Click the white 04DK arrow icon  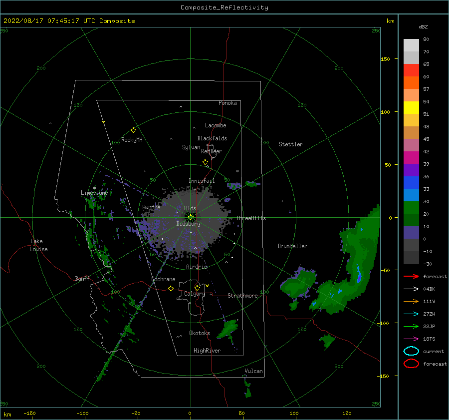[411, 289]
